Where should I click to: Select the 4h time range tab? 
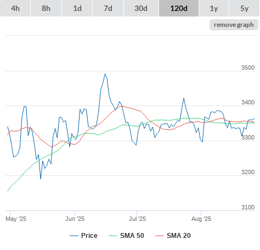tap(15, 8)
